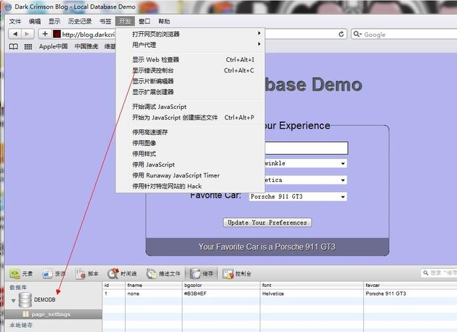Open the 控制台 (Console) inspector panel
Image resolution: width=457 pixels, height=332 pixels.
pos(237,274)
